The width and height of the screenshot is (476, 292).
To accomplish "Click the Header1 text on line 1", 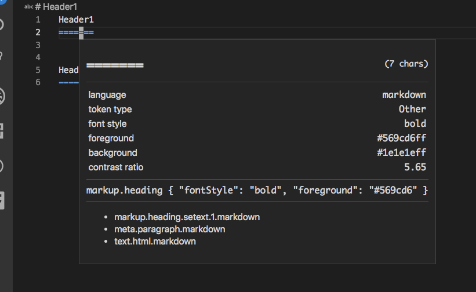I will pos(76,20).
